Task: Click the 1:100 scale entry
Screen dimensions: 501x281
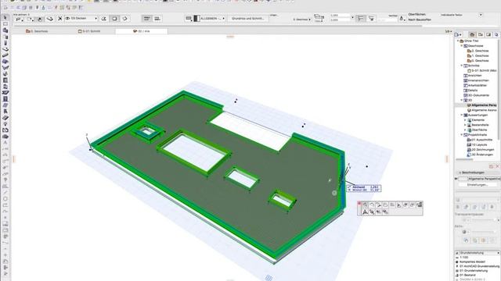Action: [463, 257]
